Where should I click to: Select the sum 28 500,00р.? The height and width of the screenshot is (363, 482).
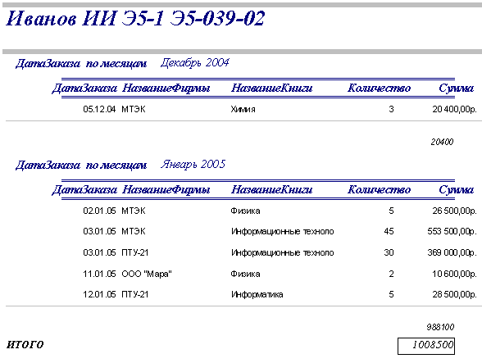[454, 294]
